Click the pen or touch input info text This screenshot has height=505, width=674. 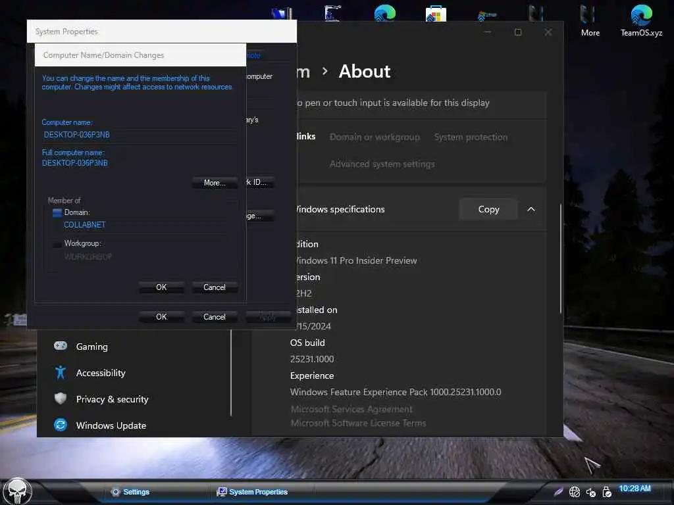394,103
